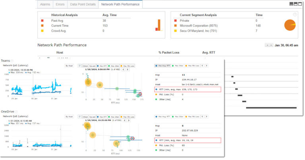
Task: Click the OneDrive latency line chart
Action: (41, 136)
